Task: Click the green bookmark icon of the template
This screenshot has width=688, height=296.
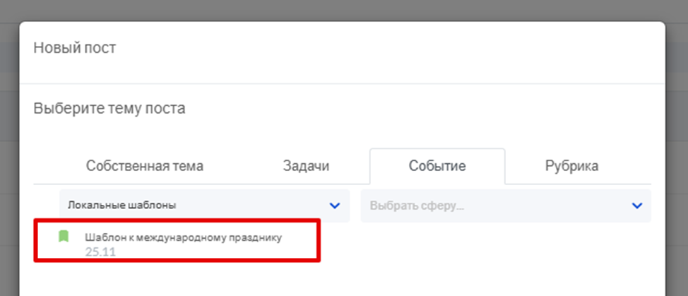Action: coord(64,237)
